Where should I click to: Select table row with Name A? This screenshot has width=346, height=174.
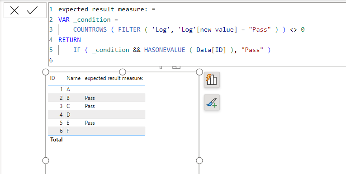click(96, 89)
